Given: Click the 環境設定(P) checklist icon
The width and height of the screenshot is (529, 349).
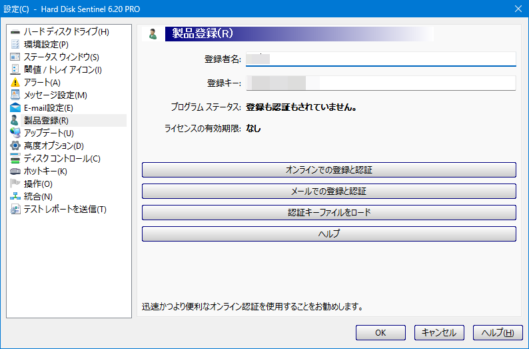Looking at the screenshot, I should point(15,44).
